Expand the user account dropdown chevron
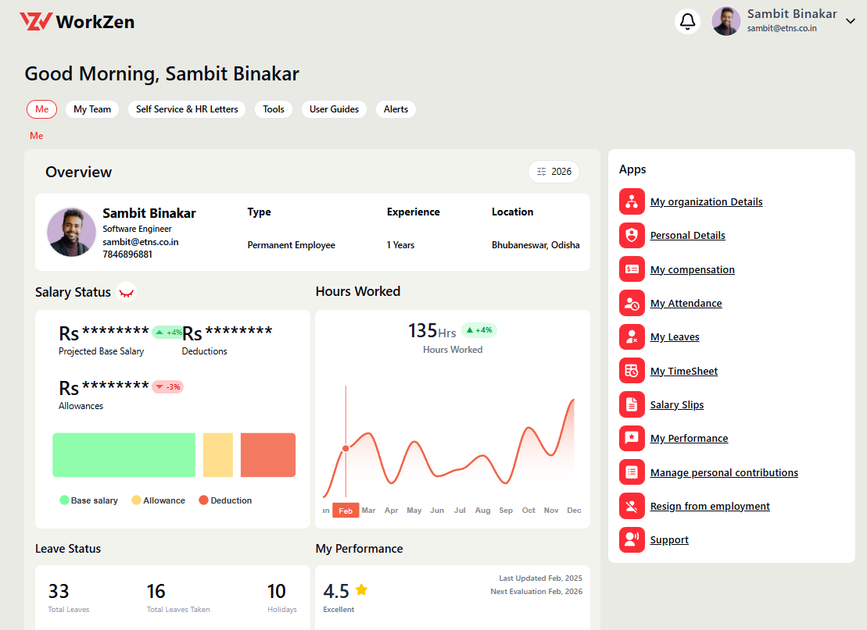 pyautogui.click(x=851, y=21)
